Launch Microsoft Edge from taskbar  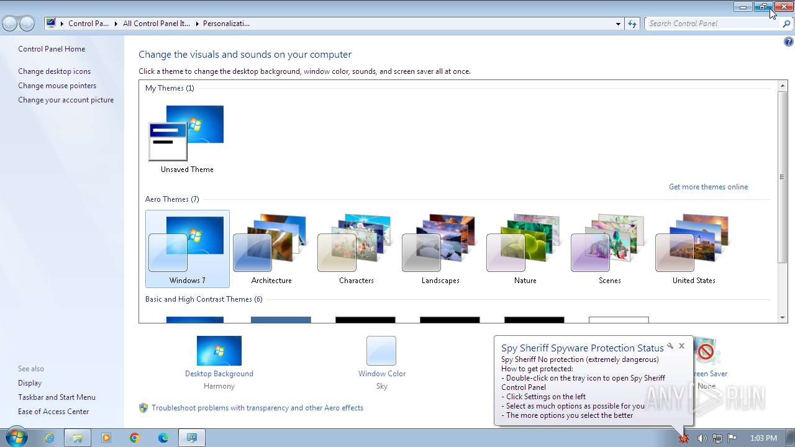163,438
